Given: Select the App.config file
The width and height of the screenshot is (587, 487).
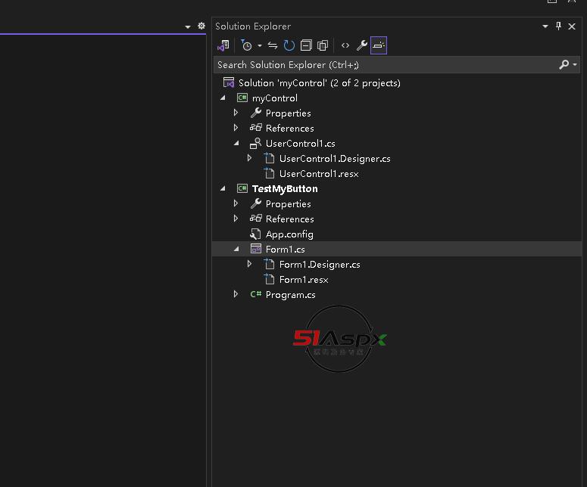Looking at the screenshot, I should pyautogui.click(x=289, y=234).
